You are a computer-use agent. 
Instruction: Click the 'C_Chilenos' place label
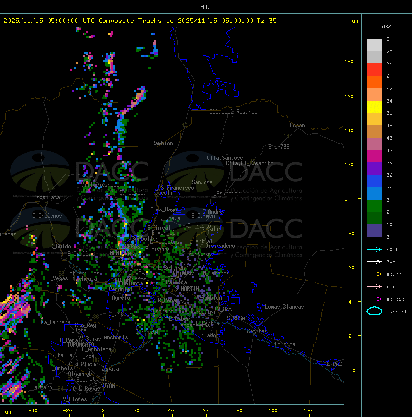tap(47, 216)
